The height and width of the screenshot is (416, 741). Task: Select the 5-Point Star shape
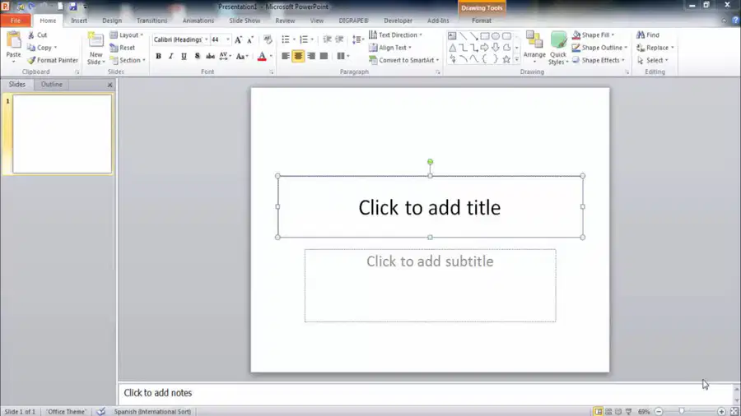pos(506,59)
